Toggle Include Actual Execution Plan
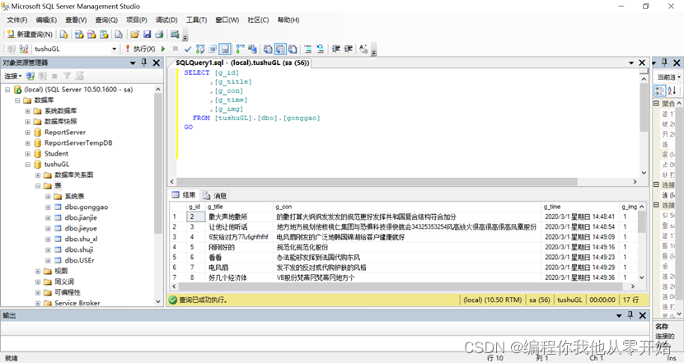684x363 pixels. click(x=241, y=49)
